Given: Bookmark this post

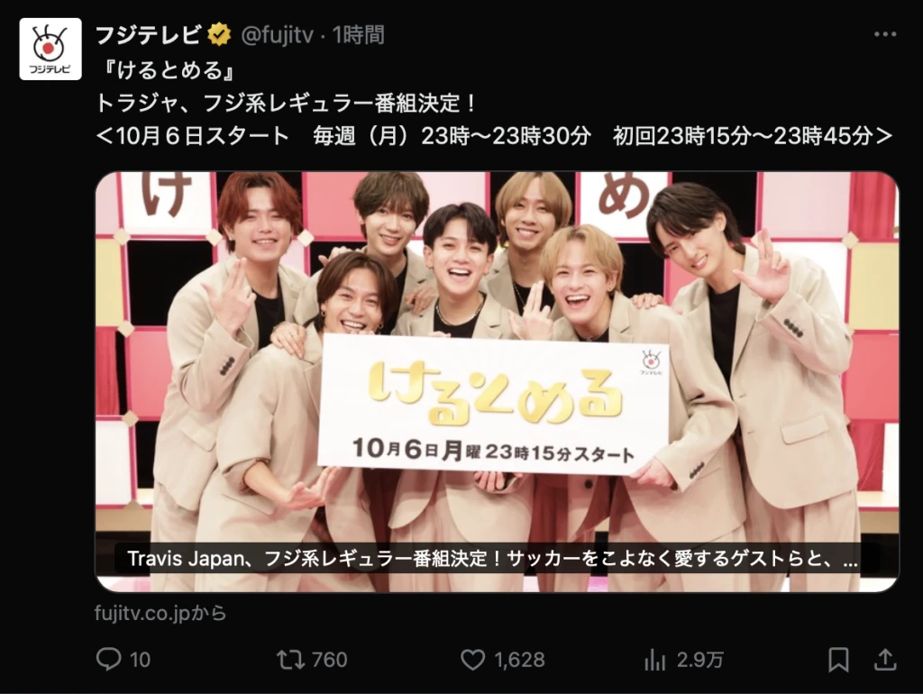Looking at the screenshot, I should pos(838,659).
